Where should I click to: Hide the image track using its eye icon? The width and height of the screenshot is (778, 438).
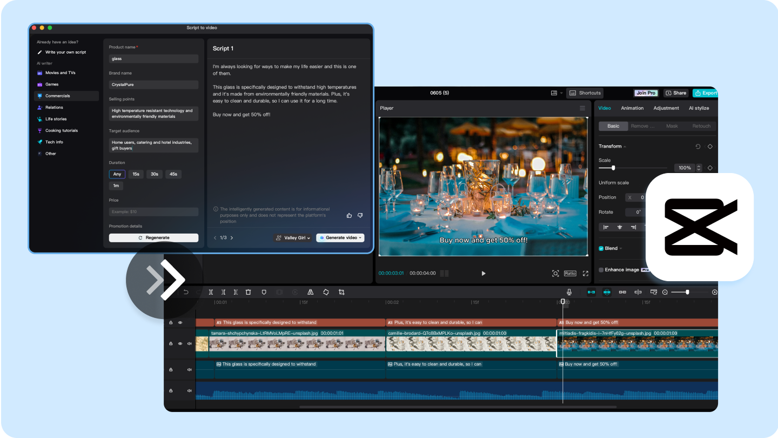click(x=180, y=343)
